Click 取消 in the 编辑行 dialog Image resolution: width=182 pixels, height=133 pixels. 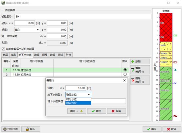tap(117, 111)
